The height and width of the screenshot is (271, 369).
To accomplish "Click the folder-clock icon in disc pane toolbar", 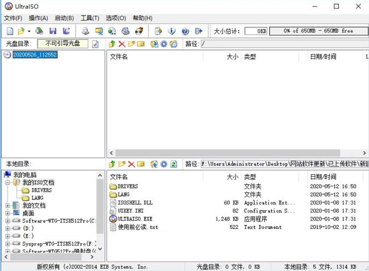I will 174,44.
